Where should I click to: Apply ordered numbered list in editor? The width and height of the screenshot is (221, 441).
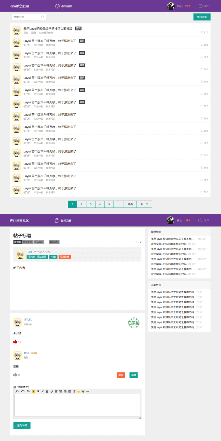point(70,392)
